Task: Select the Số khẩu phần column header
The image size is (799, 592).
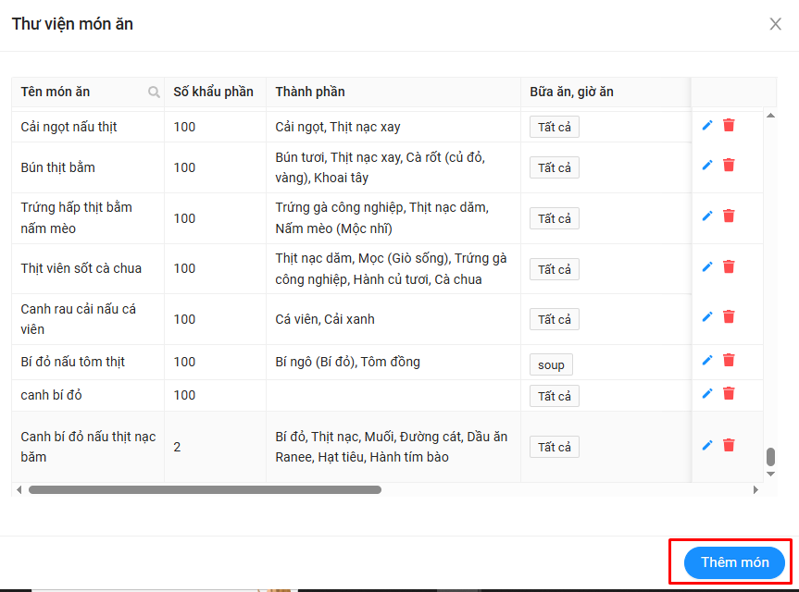Action: click(213, 92)
